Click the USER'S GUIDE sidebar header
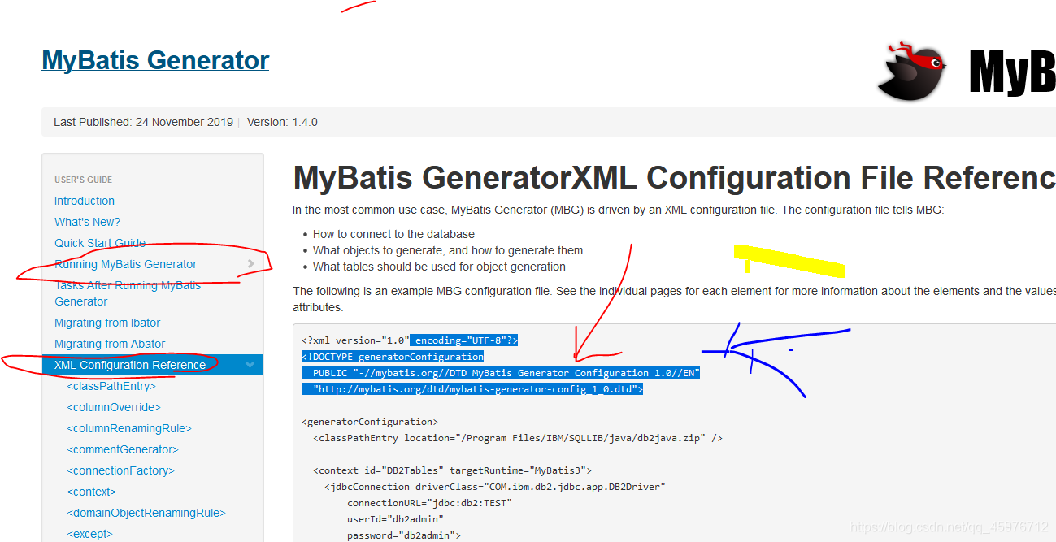1056x542 pixels. pyautogui.click(x=84, y=180)
